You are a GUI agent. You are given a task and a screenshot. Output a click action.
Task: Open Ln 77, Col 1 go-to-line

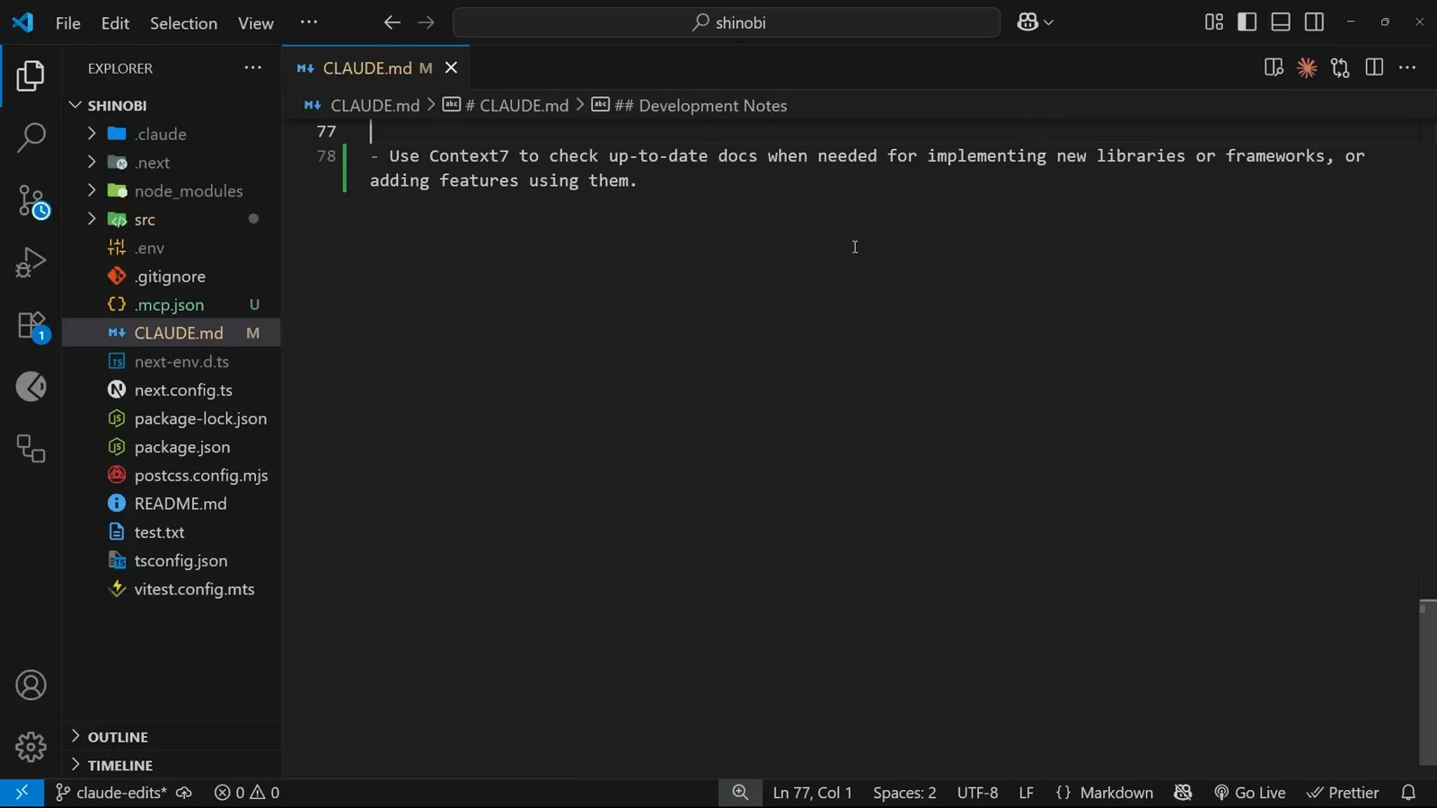point(813,793)
